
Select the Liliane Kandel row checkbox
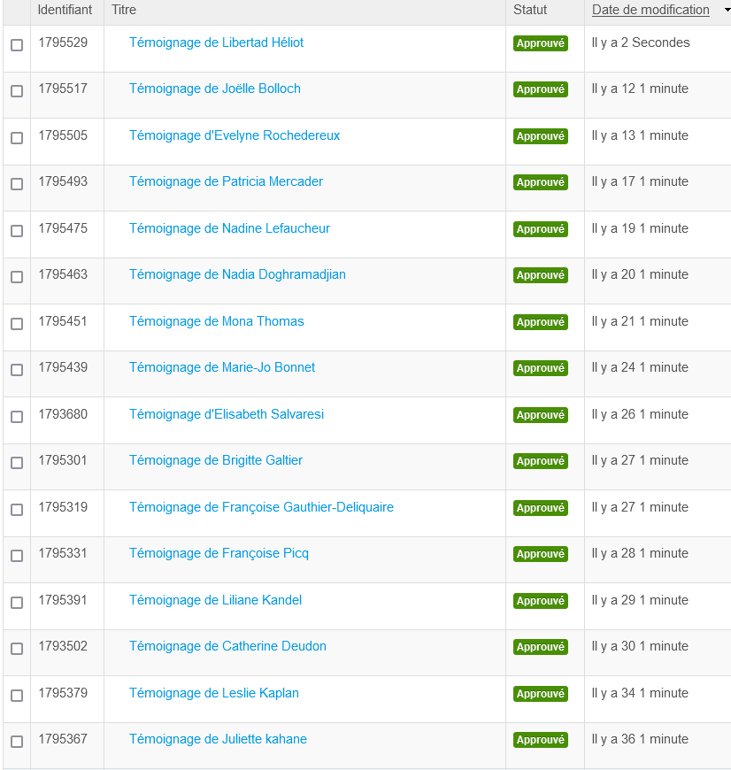pyautogui.click(x=17, y=603)
